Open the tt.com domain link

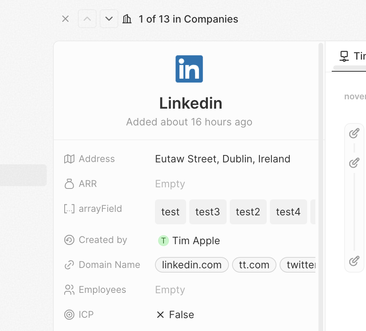[254, 265]
